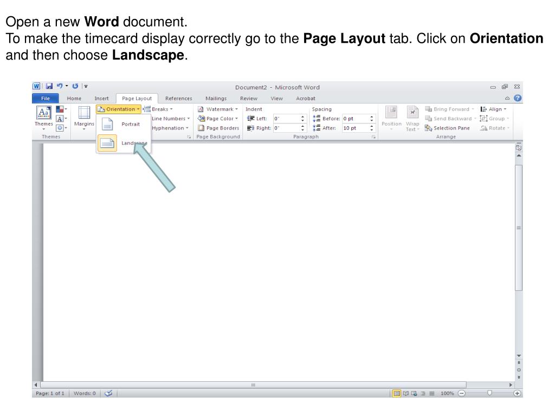The image size is (555, 416).
Task: Open the Review tab
Action: click(x=248, y=99)
